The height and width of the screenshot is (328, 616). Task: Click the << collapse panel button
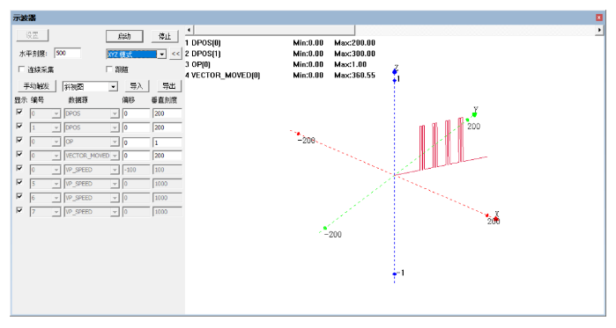175,54
